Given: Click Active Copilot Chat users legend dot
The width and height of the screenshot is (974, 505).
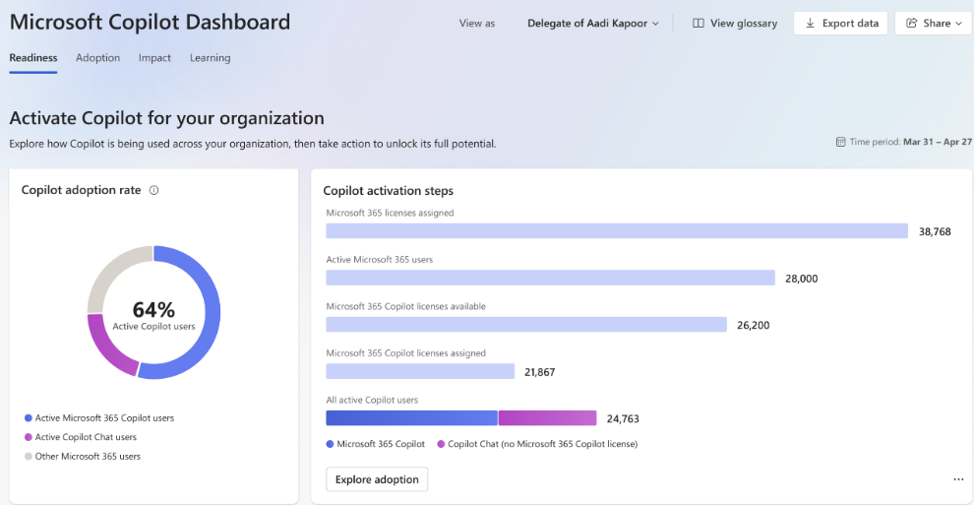Looking at the screenshot, I should point(28,437).
